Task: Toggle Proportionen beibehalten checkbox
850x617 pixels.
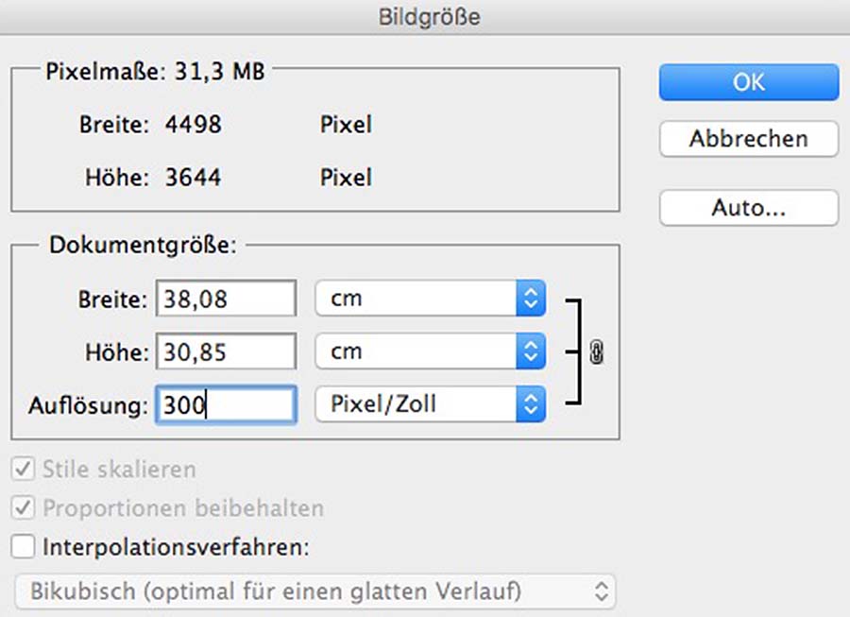Action: point(24,508)
